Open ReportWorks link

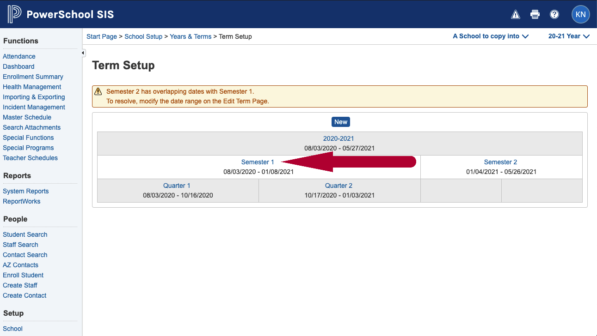[21, 201]
